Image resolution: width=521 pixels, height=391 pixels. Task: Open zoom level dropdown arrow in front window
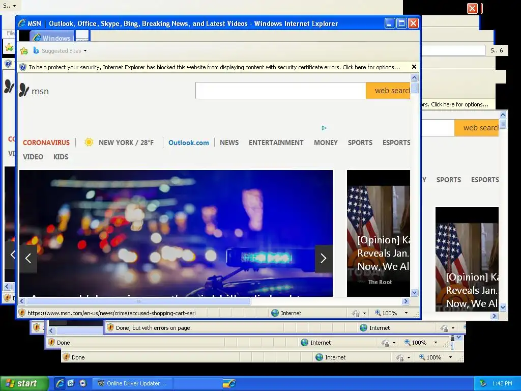[406, 313]
